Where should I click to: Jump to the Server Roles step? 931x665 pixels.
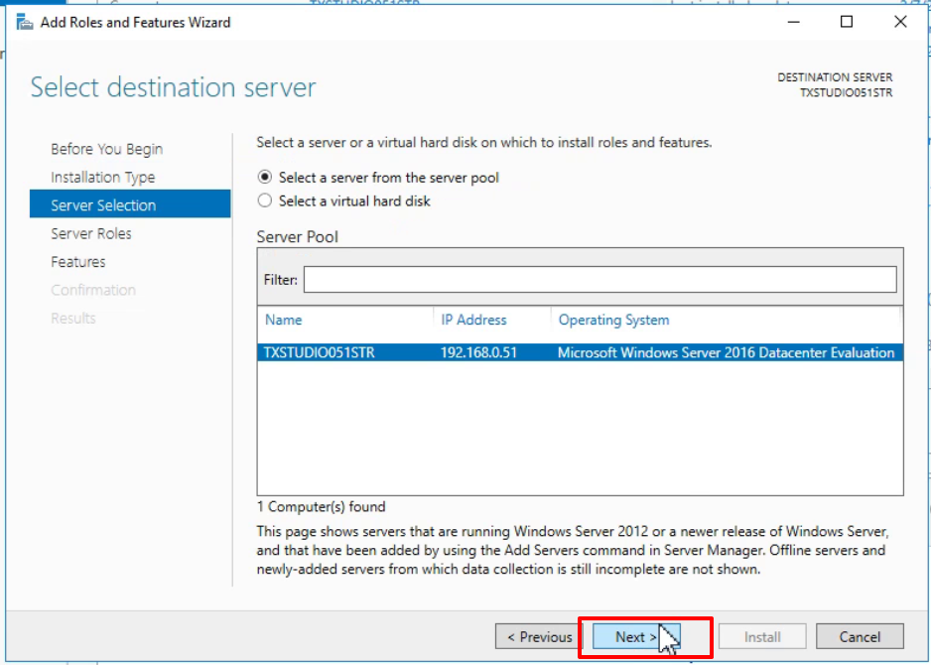click(x=91, y=233)
